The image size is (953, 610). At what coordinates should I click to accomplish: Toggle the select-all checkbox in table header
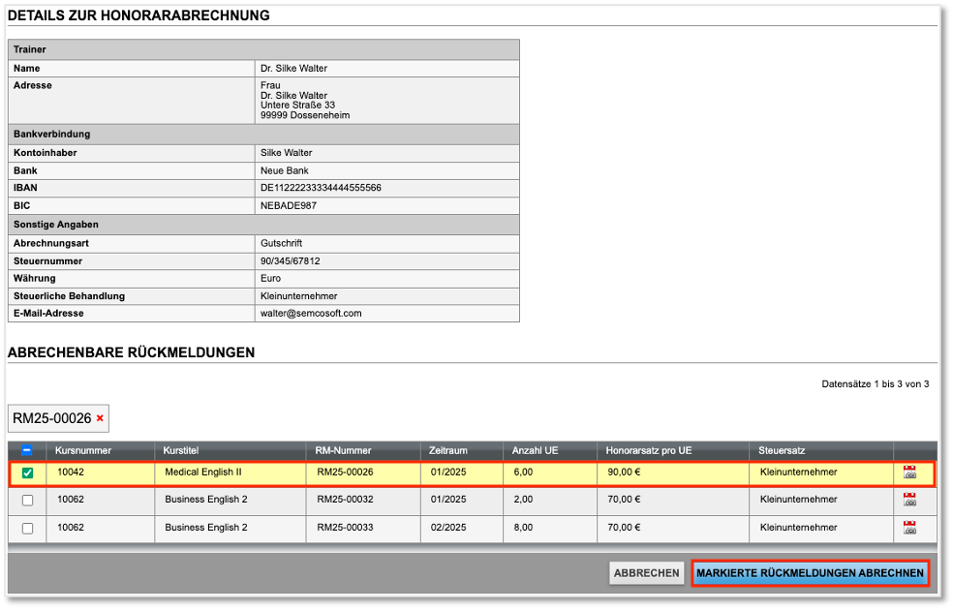[27, 451]
